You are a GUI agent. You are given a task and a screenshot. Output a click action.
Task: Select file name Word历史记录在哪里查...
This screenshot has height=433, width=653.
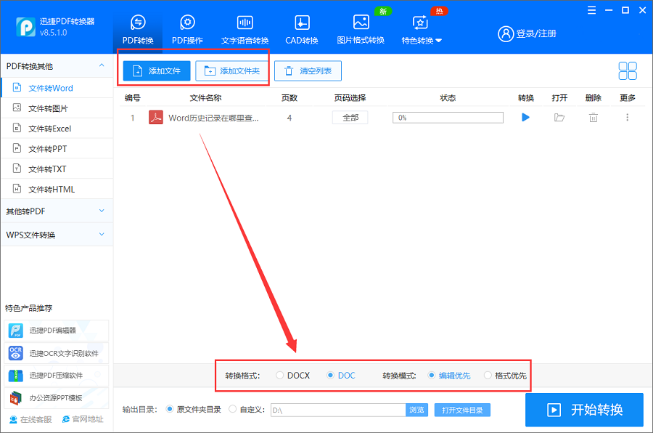(x=213, y=118)
